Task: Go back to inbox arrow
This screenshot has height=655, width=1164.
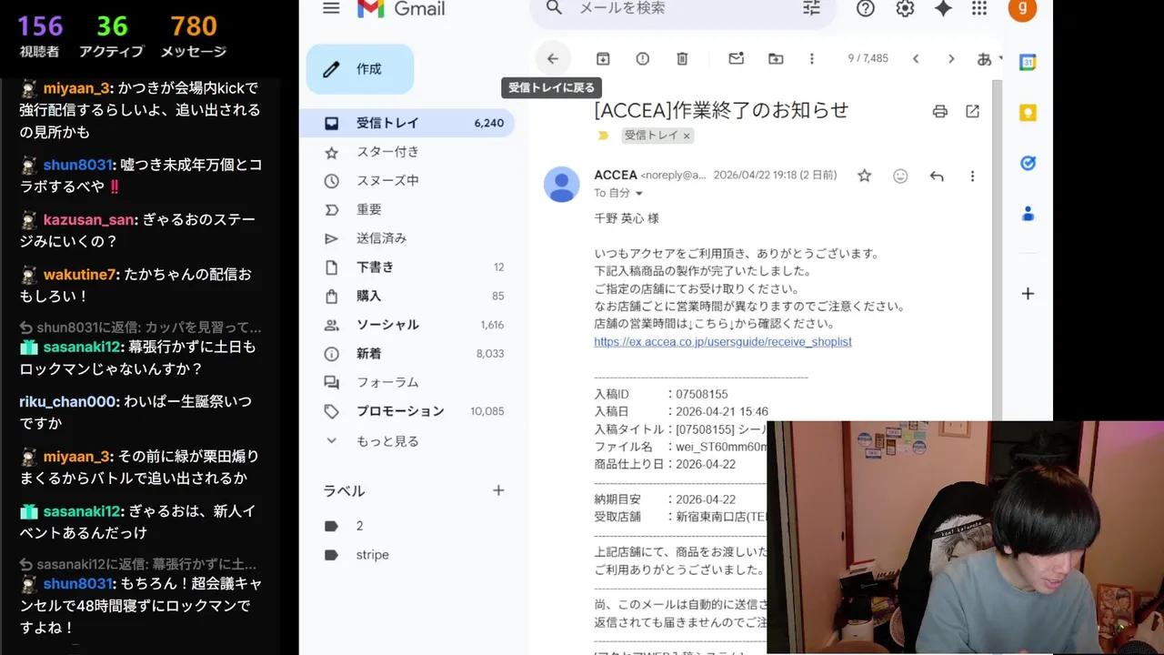Action: point(552,58)
